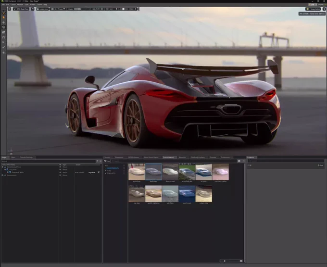327x267 pixels.
Task: Open the RTX Real-Time renderer dropdown
Action: [21, 9]
